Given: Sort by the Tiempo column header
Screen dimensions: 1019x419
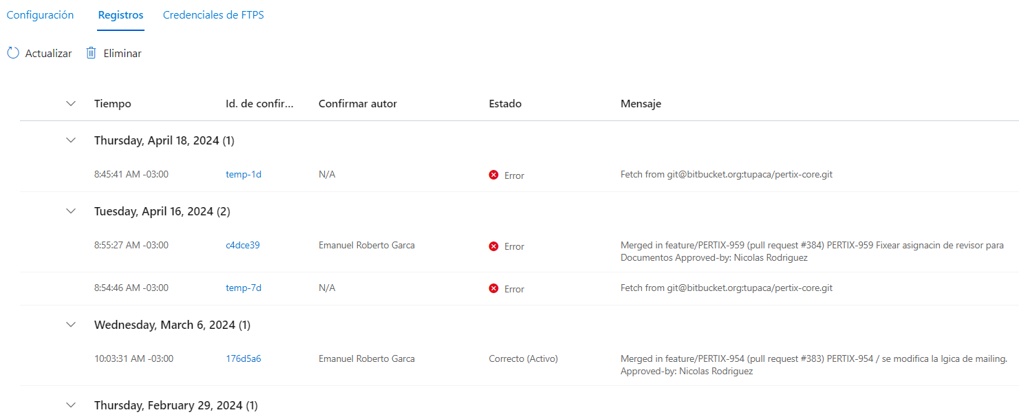Looking at the screenshot, I should (113, 104).
